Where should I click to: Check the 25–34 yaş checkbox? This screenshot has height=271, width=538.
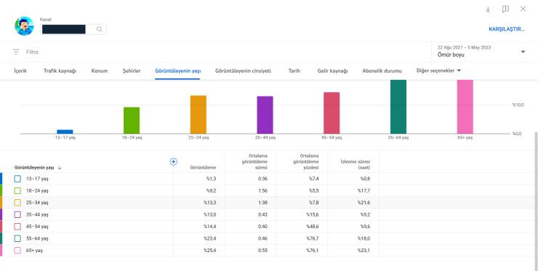pyautogui.click(x=17, y=203)
